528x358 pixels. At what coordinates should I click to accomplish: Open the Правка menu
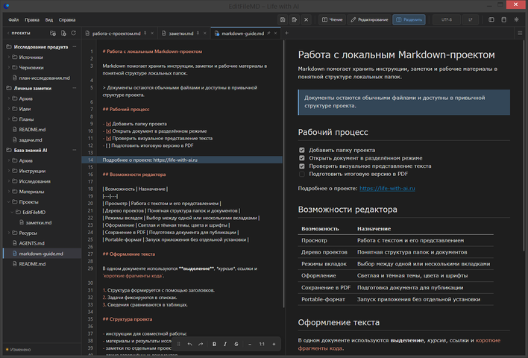pos(32,19)
